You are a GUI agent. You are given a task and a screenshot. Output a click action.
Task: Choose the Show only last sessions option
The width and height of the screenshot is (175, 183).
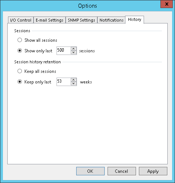[x=20, y=51]
